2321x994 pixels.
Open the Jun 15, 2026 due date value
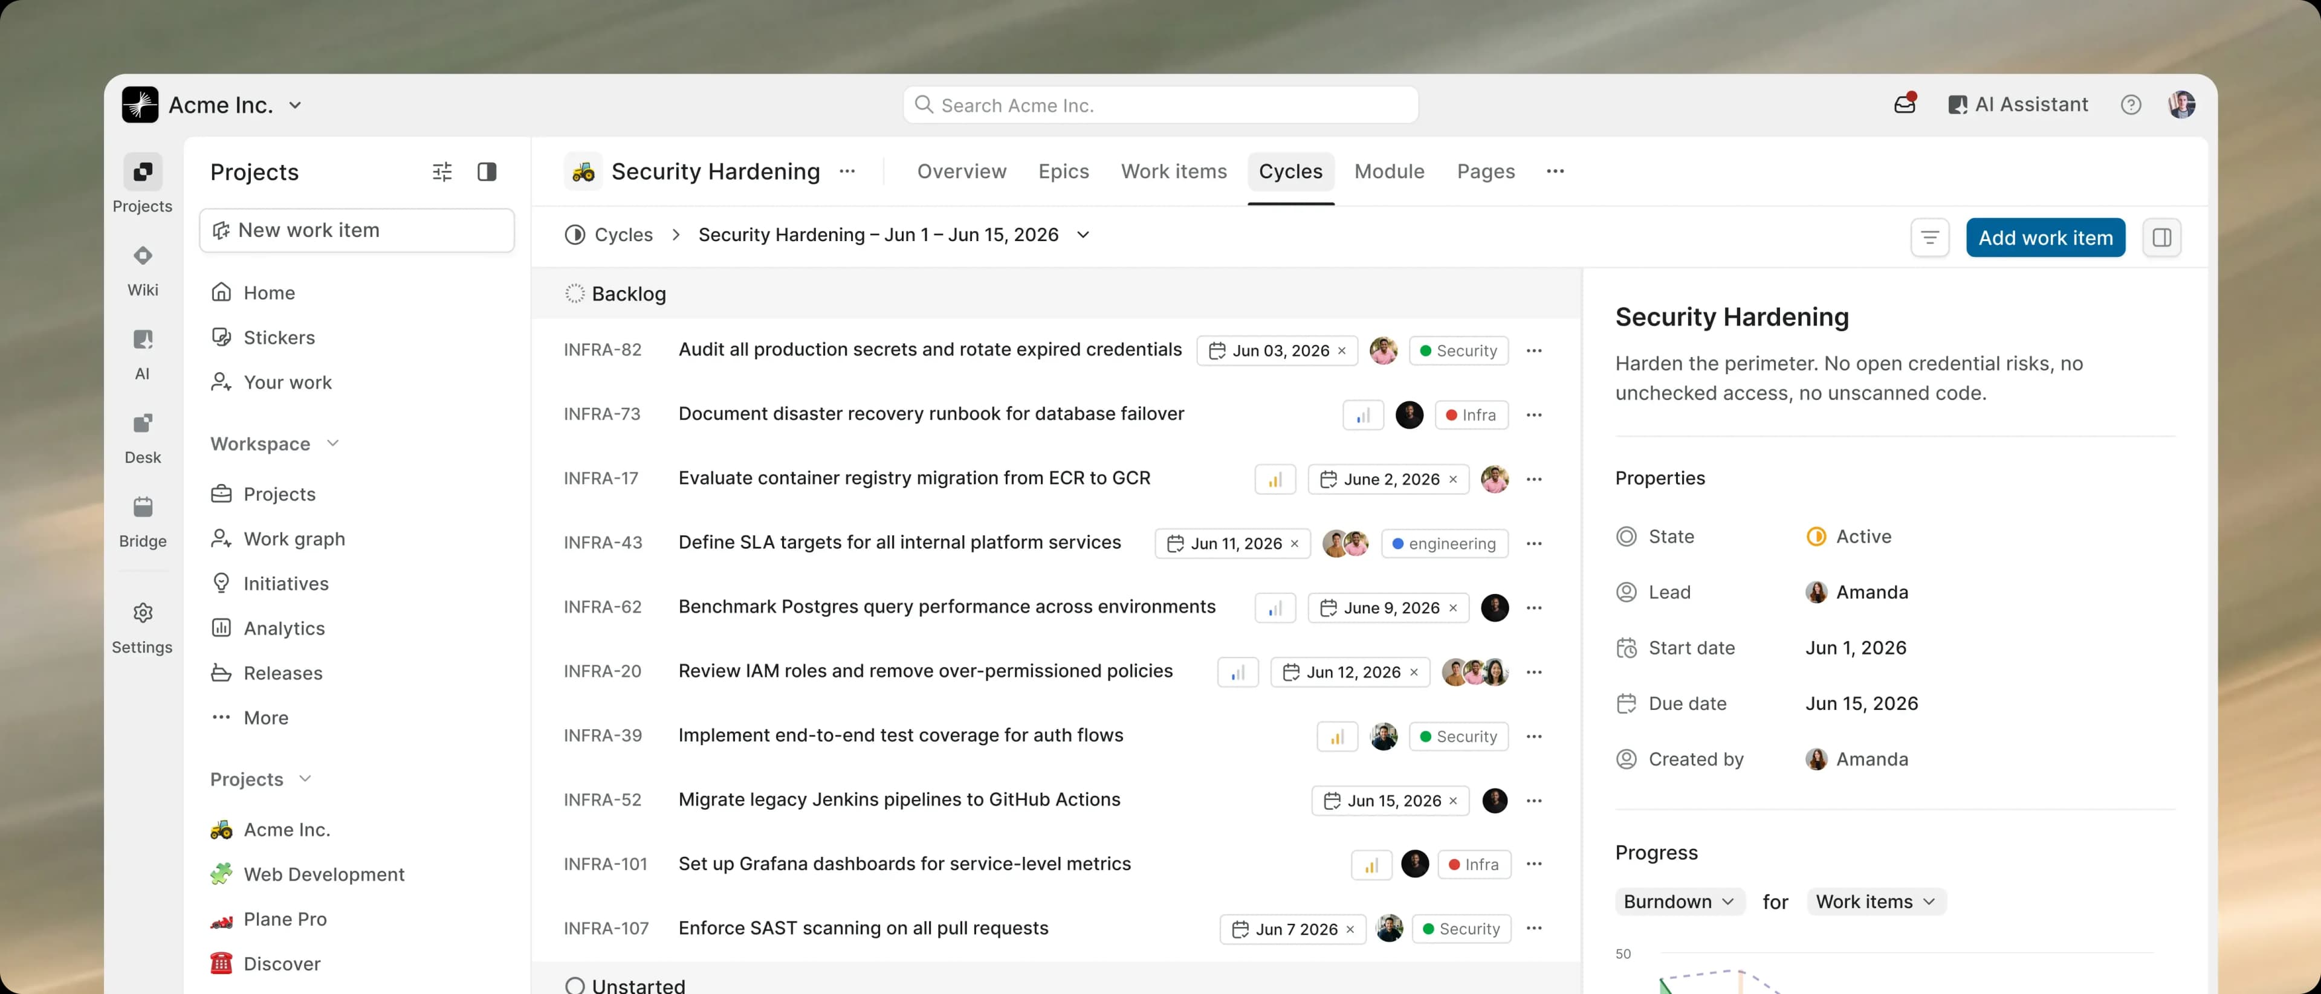coord(1862,704)
